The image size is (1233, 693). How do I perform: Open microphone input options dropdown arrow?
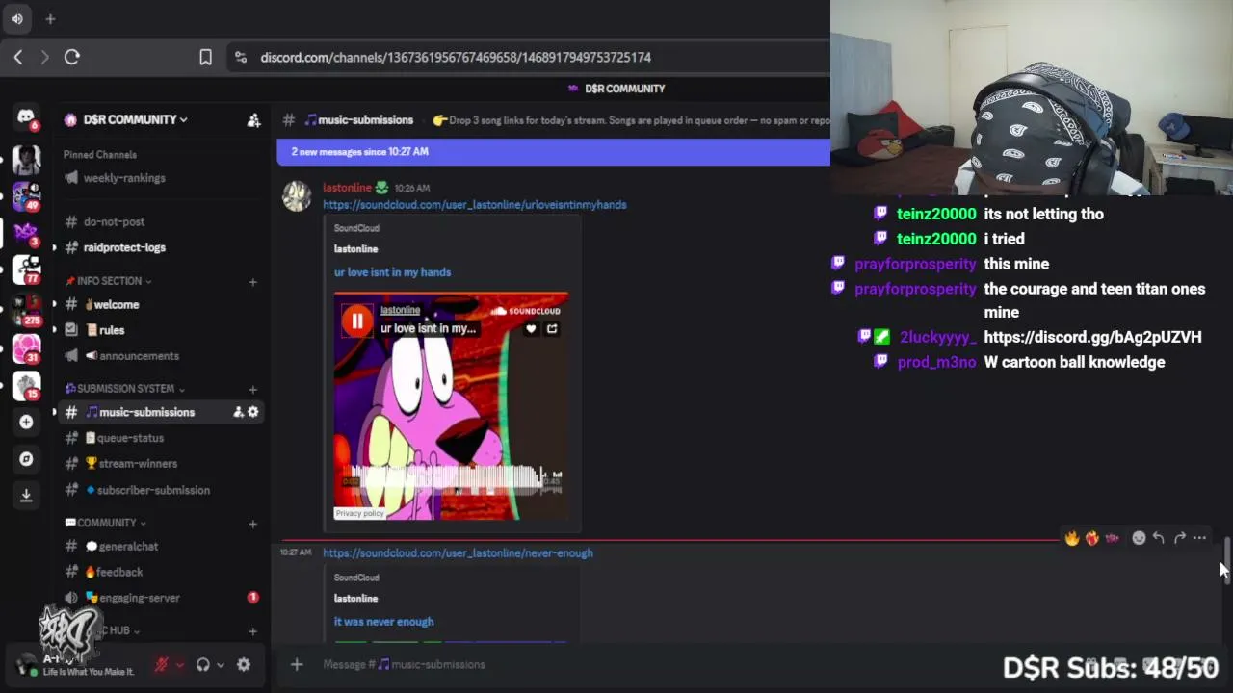click(x=179, y=665)
